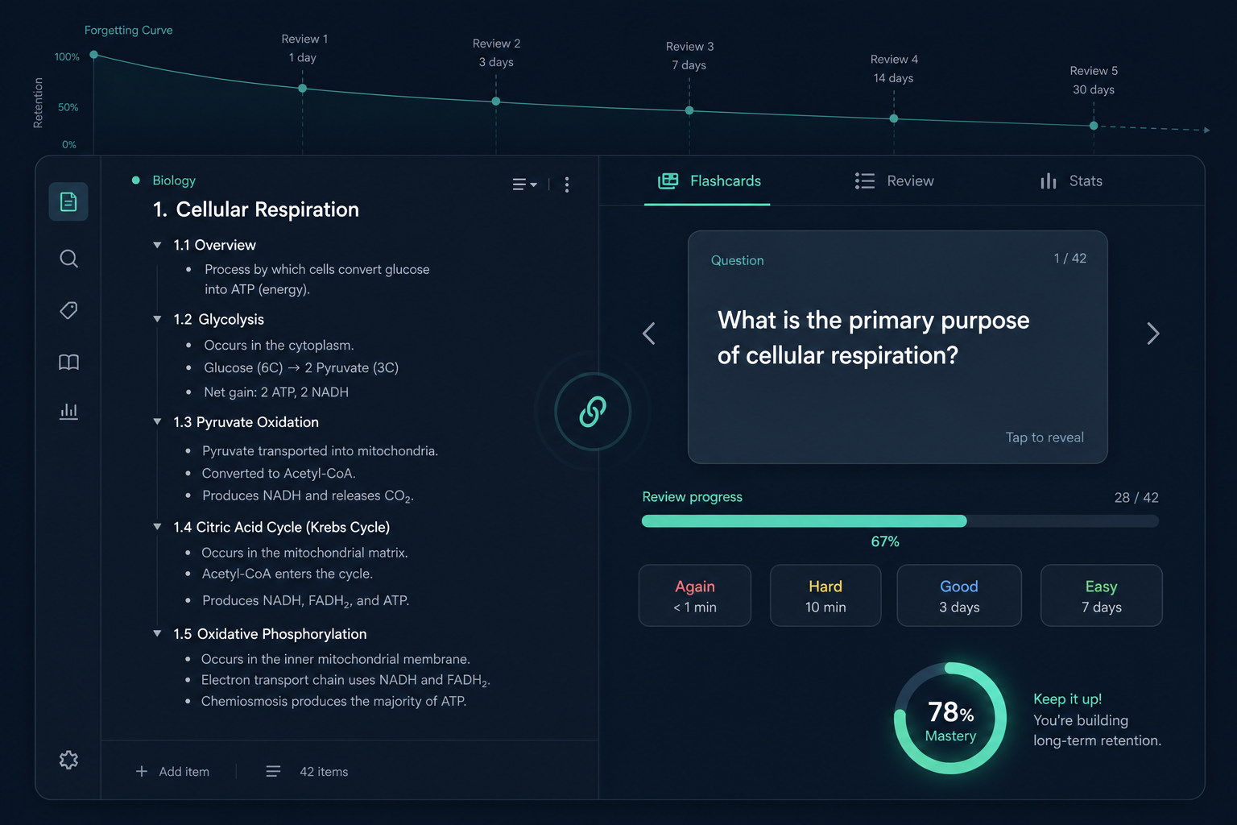The height and width of the screenshot is (825, 1237).
Task: Rate card Easy 7 days
Action: point(1101,595)
